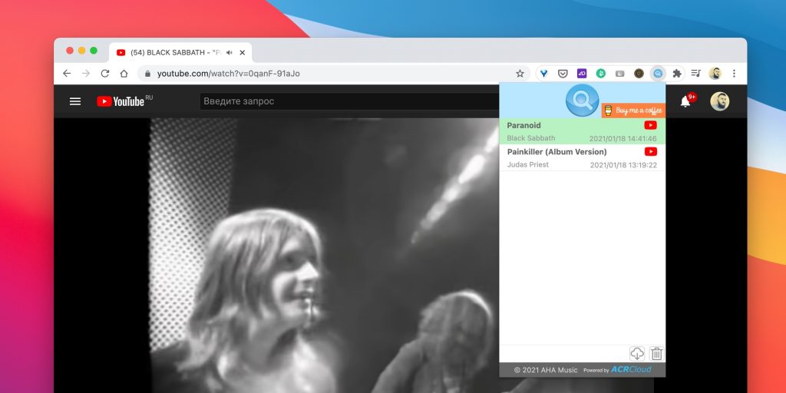This screenshot has height=393, width=786.
Task: Open the Chrome profile avatar
Action: (x=715, y=74)
